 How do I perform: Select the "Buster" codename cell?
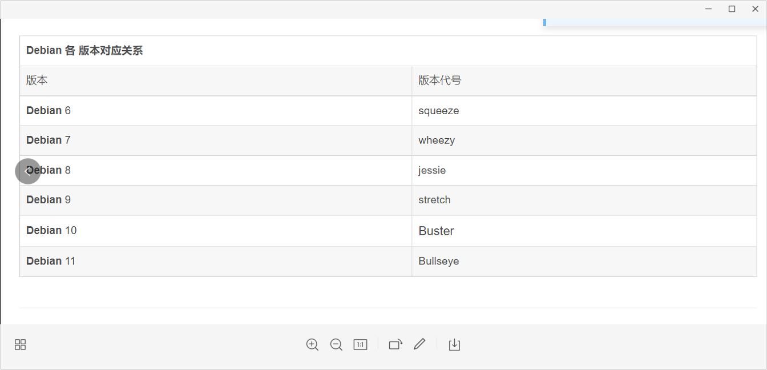tap(584, 231)
